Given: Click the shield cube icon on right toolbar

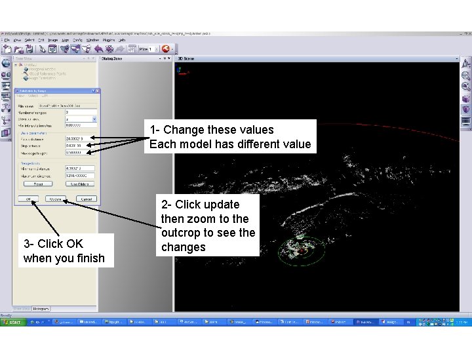Looking at the screenshot, I should pos(466,109).
